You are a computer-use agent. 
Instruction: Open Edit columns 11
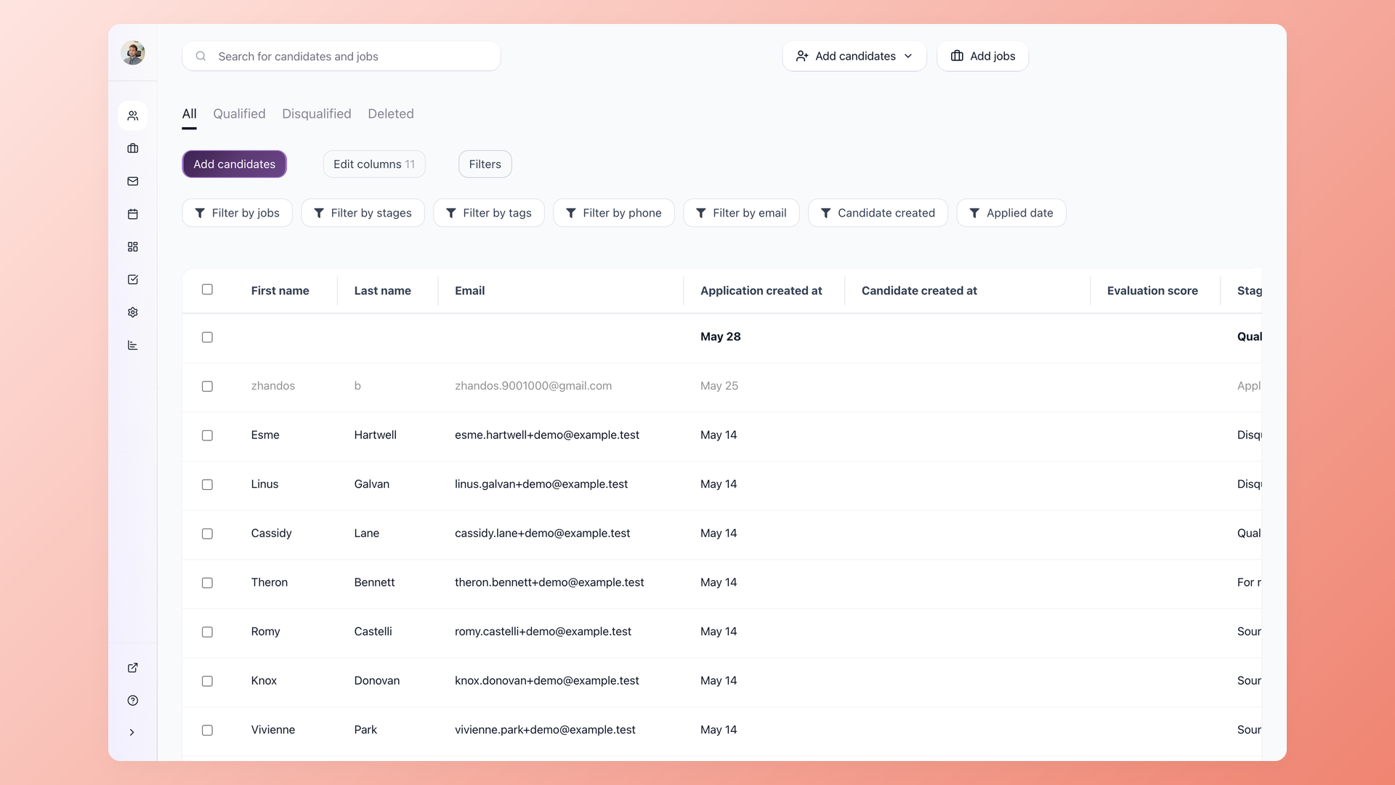pyautogui.click(x=374, y=164)
